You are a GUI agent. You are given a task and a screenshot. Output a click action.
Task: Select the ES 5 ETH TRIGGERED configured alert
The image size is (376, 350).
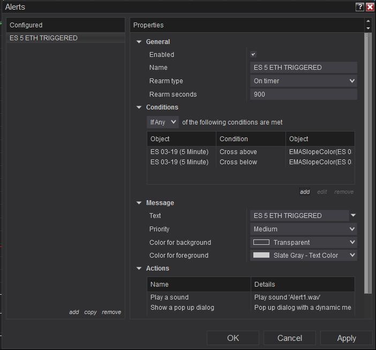point(66,38)
